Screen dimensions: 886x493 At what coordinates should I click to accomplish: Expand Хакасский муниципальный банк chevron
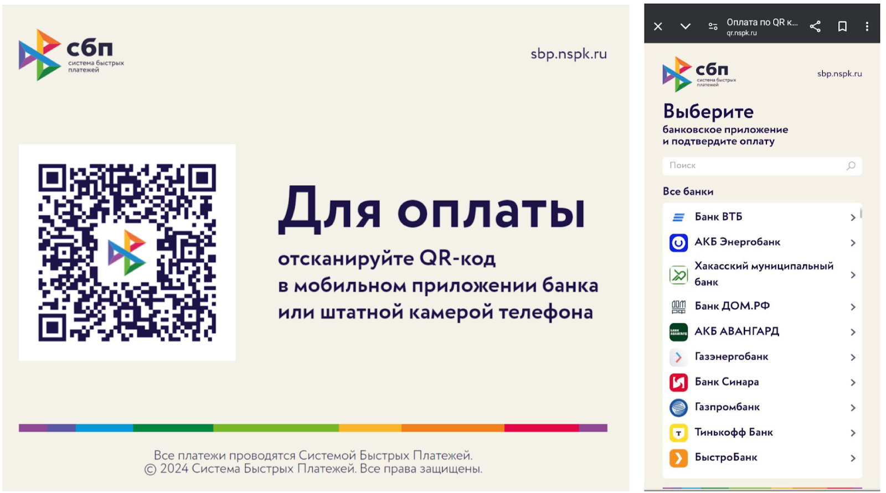[x=853, y=275]
